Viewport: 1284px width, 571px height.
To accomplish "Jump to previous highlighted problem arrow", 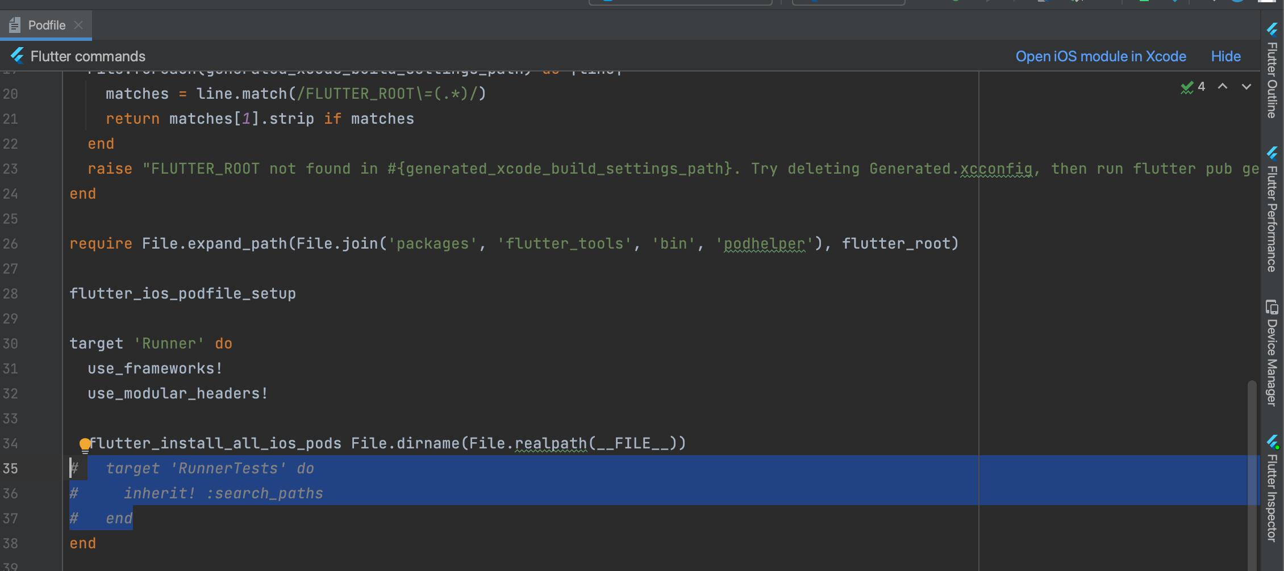I will point(1223,87).
